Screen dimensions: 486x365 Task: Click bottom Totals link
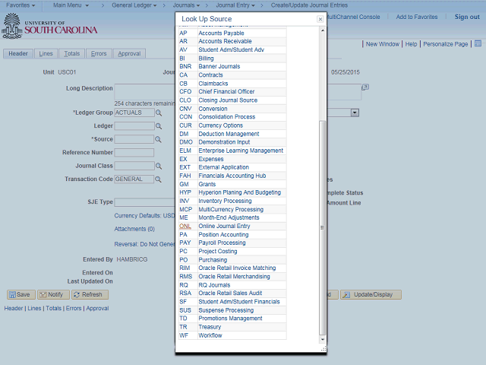click(x=54, y=308)
